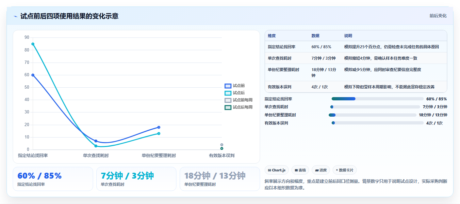Click the 试点前每周 point above 有效版本误判
Screen dimensions: 460x204
222,145
